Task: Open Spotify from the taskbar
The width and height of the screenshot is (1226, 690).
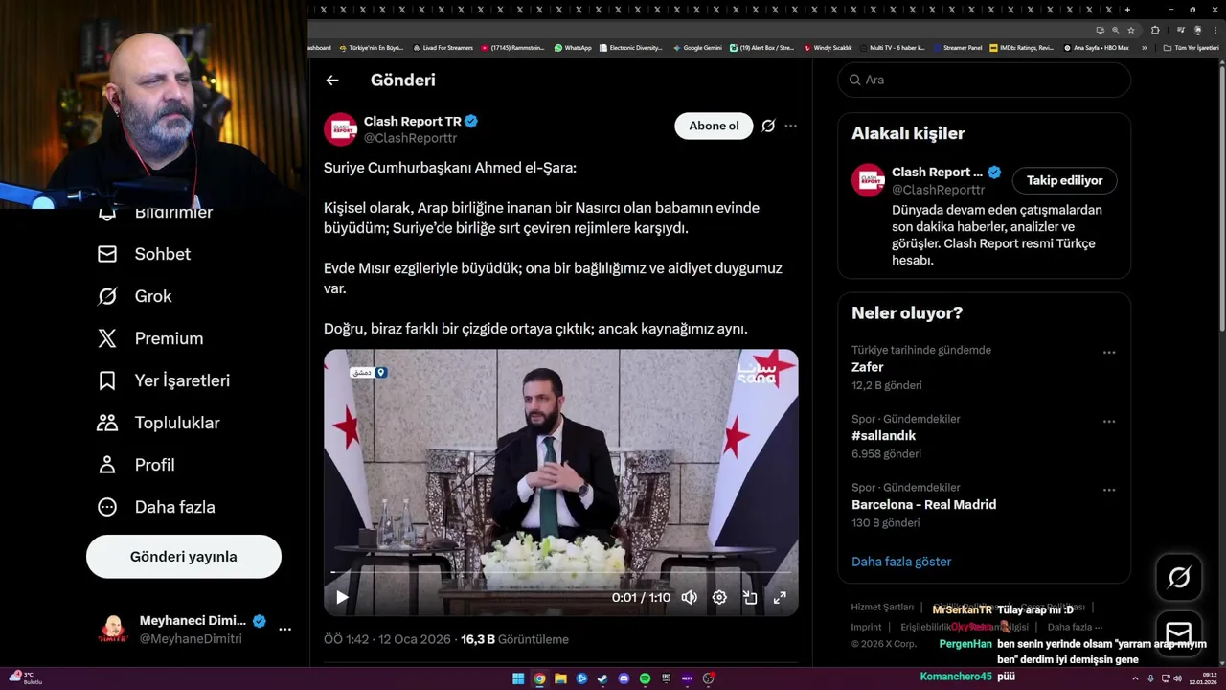Action: pos(645,678)
